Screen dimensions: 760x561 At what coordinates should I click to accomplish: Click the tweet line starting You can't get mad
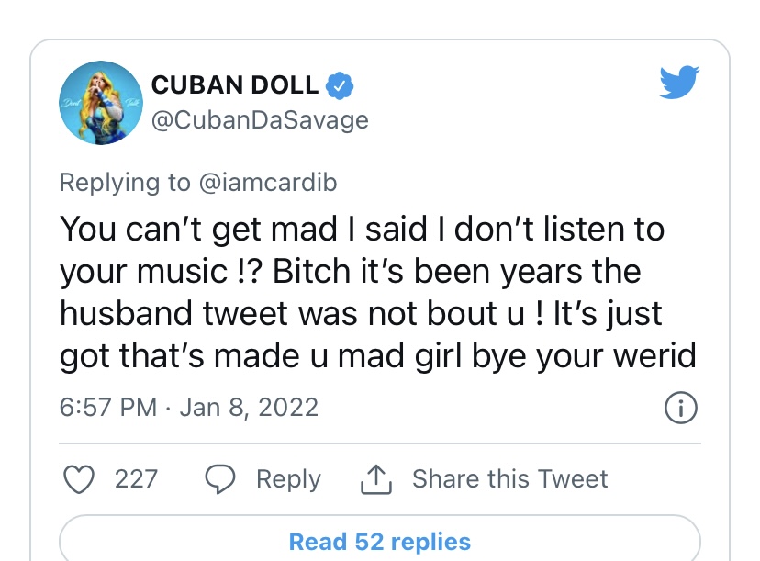point(362,229)
